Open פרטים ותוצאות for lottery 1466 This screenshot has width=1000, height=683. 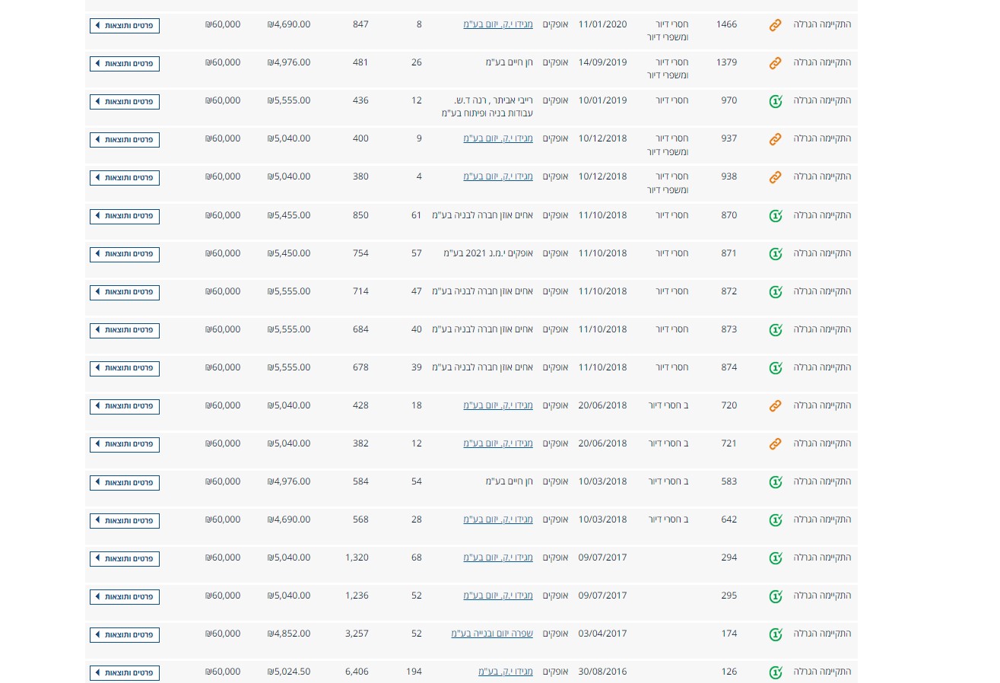point(125,26)
